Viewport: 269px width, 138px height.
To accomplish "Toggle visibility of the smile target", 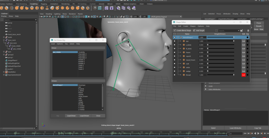I will [x=175, y=68].
